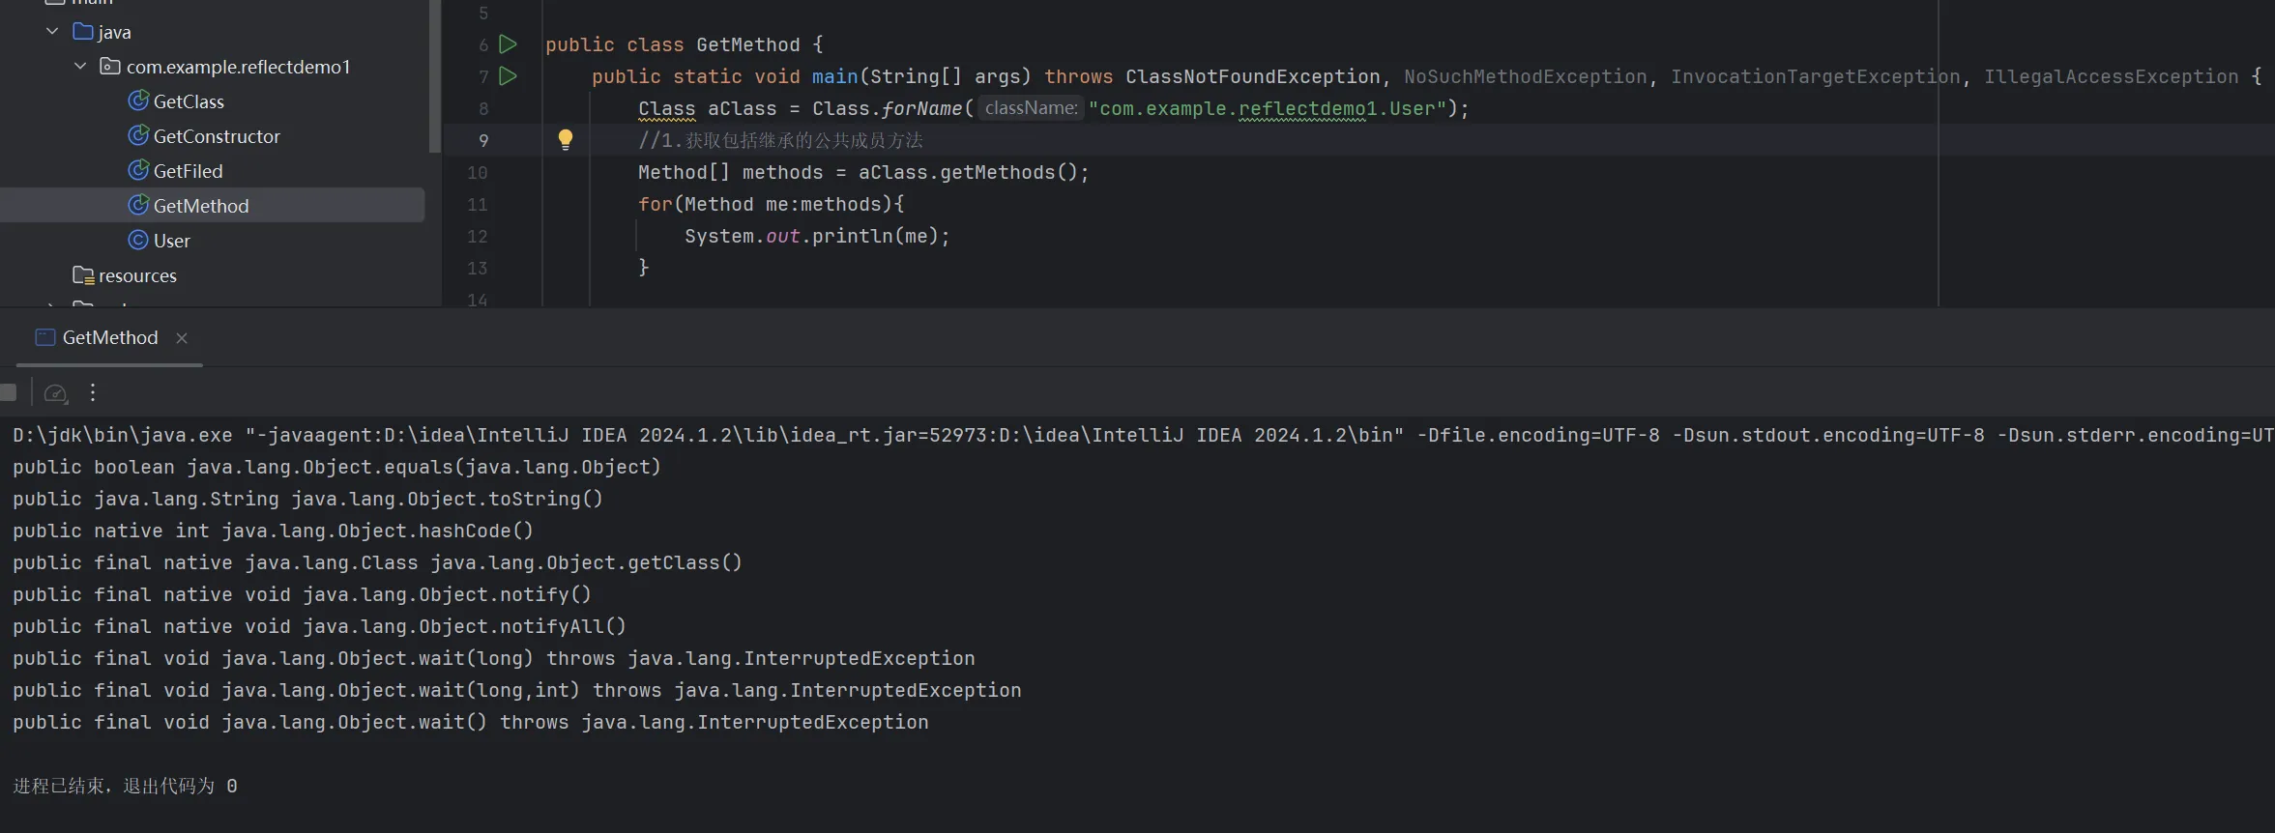Click the project tree vertical scrollbar
This screenshot has height=833, width=2275.
pyautogui.click(x=435, y=77)
